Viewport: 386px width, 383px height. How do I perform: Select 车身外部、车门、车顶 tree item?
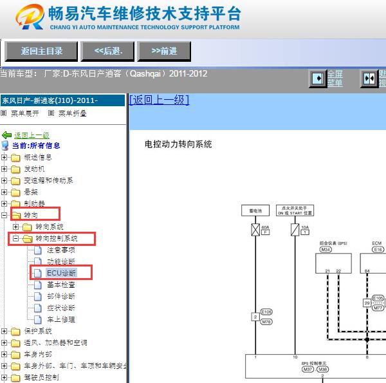click(75, 366)
